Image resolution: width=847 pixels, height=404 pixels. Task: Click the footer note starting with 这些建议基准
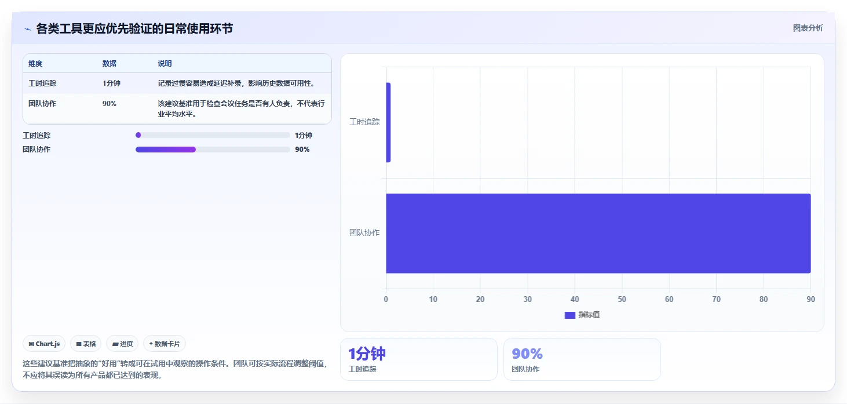point(176,370)
